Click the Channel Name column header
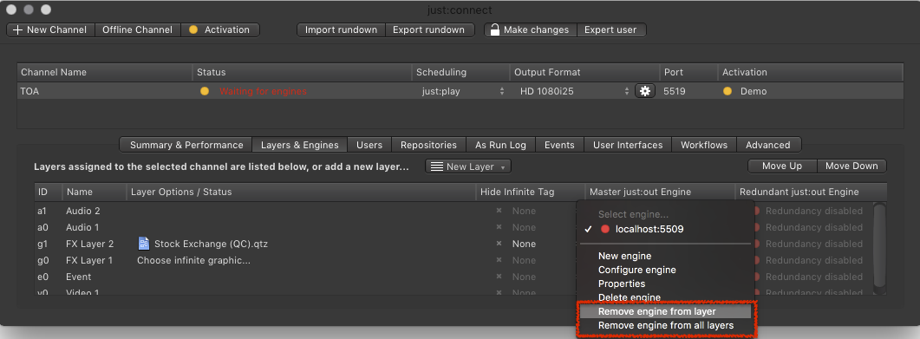Image resolution: width=920 pixels, height=339 pixels. (x=104, y=72)
